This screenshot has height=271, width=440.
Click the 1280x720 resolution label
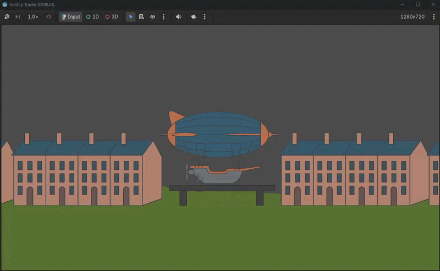[412, 17]
